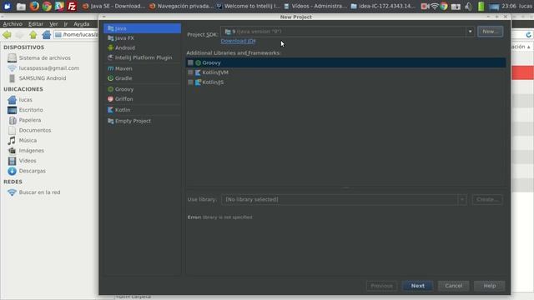This screenshot has width=534, height=300.
Task: Open Videos in sidebar
Action: [x=28, y=161]
